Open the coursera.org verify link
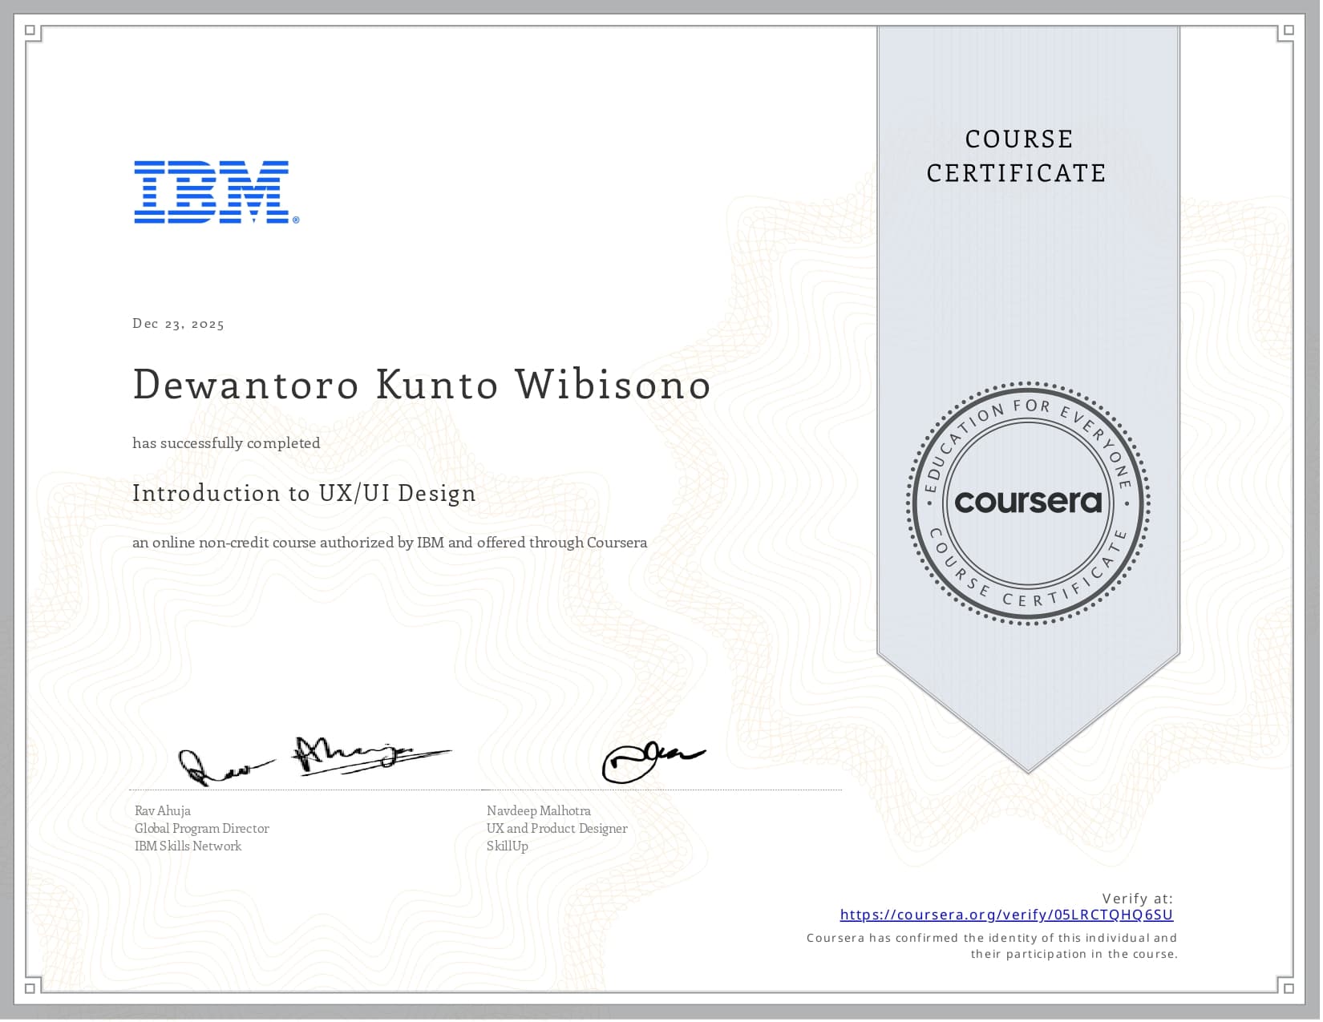This screenshot has width=1323, height=1022. [1006, 915]
